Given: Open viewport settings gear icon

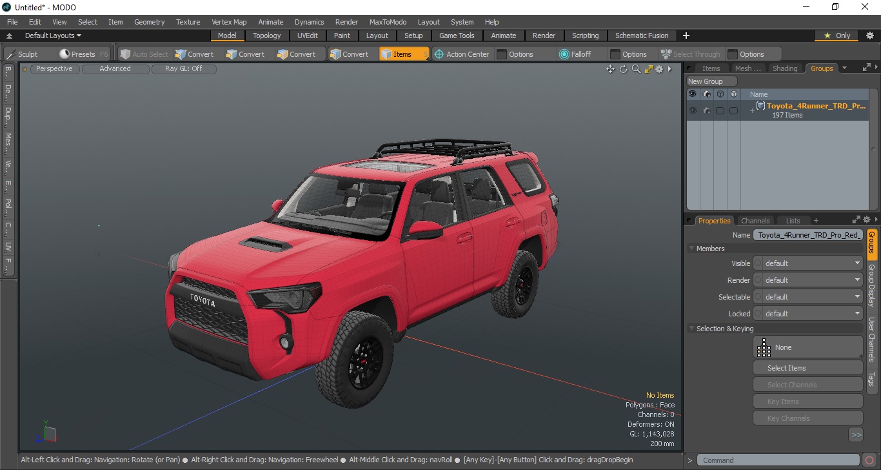Looking at the screenshot, I should point(659,69).
